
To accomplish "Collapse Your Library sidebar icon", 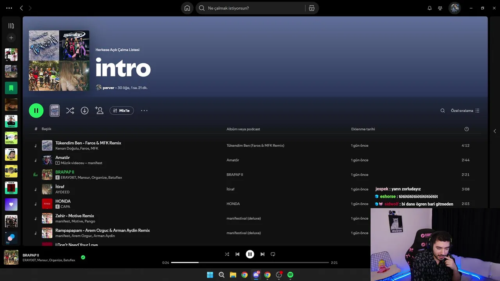I will pos(11,26).
